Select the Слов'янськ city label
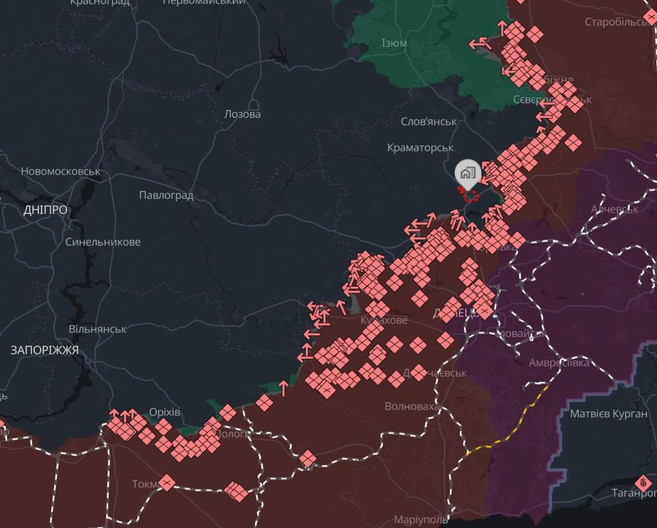 (429, 122)
